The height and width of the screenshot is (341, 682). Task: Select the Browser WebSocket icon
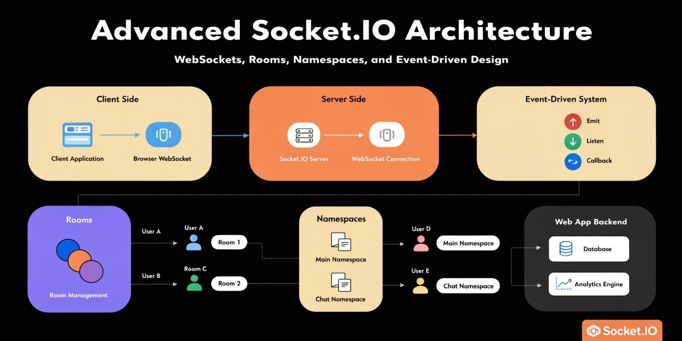pyautogui.click(x=163, y=135)
